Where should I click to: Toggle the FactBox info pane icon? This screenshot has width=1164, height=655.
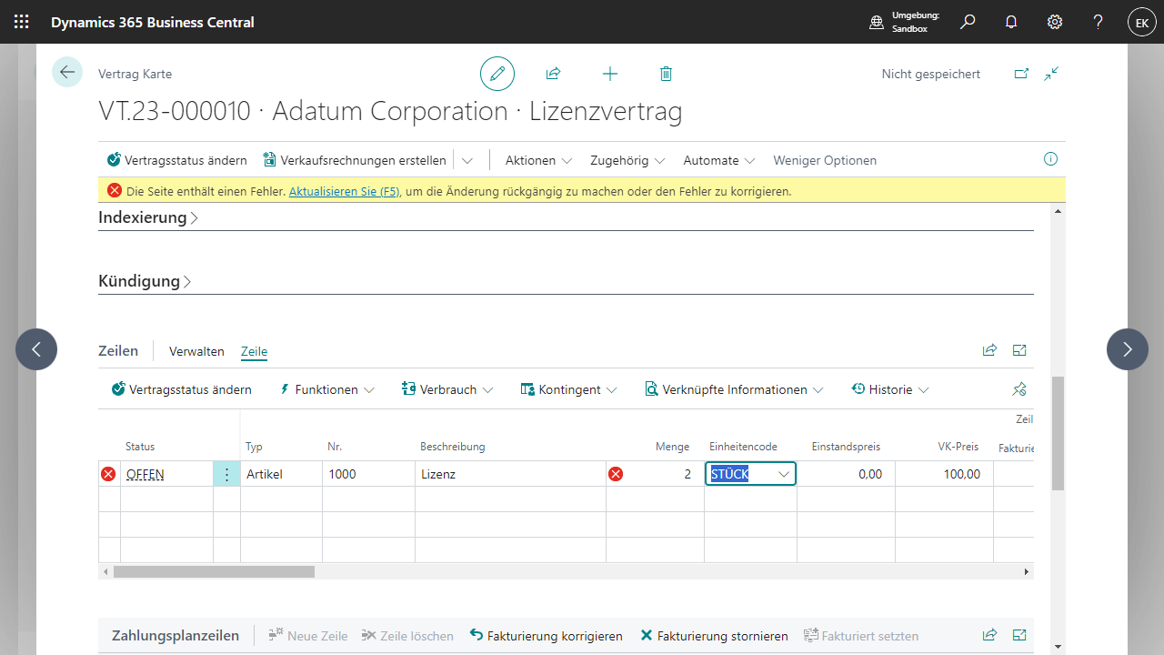(x=1050, y=159)
